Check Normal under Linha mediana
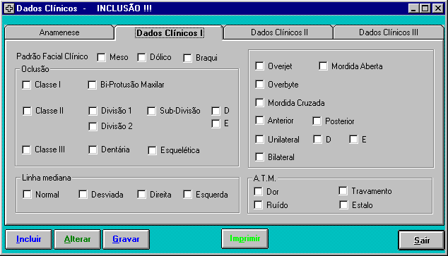Screen dimensions: 448x256 point(27,195)
